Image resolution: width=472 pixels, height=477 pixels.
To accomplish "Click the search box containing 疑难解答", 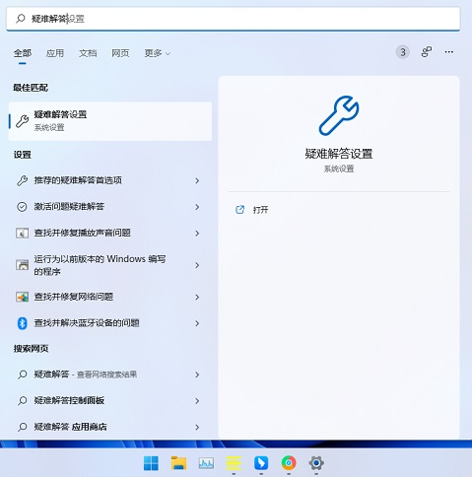I will (233, 19).
